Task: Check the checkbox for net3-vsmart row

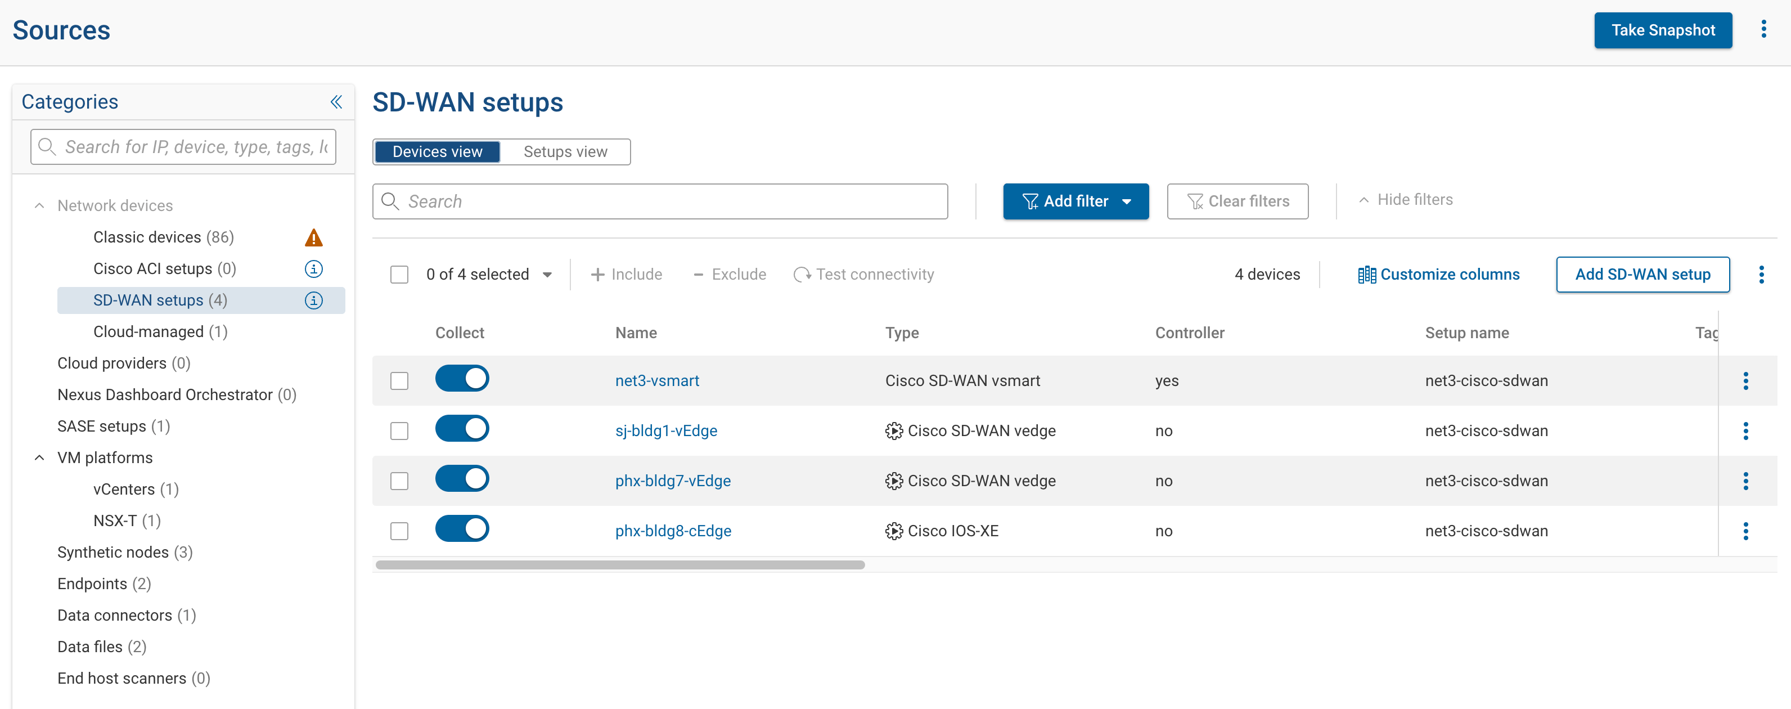Action: click(x=399, y=382)
